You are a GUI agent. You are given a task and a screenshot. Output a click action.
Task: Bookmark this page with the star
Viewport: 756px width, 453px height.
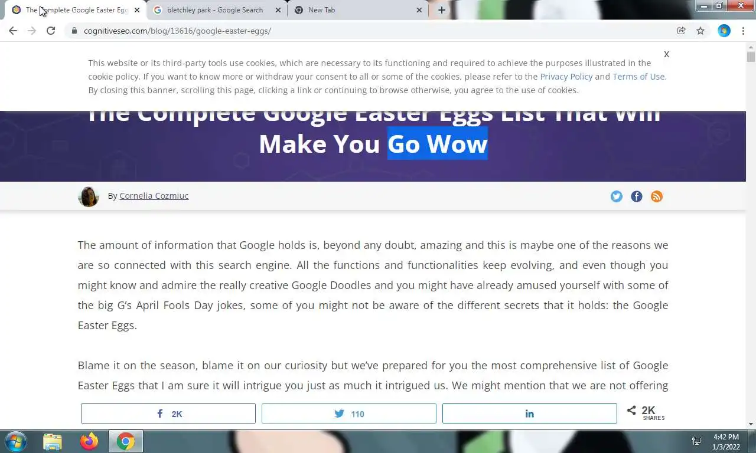[x=700, y=31]
